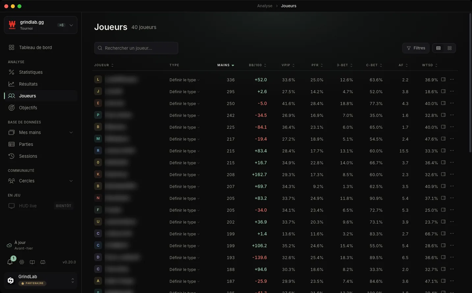
Task: Sort by the Mains column
Action: [226, 65]
